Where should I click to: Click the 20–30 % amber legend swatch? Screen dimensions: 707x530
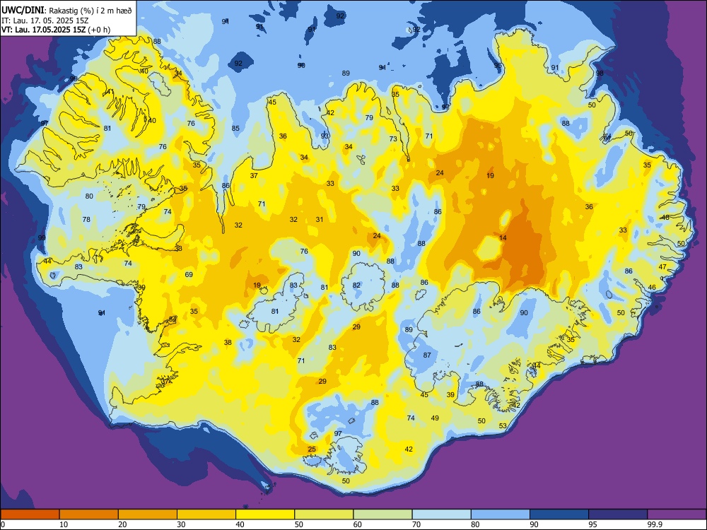point(148,514)
